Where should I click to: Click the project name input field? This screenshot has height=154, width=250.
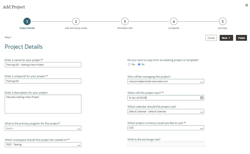tap(43, 65)
